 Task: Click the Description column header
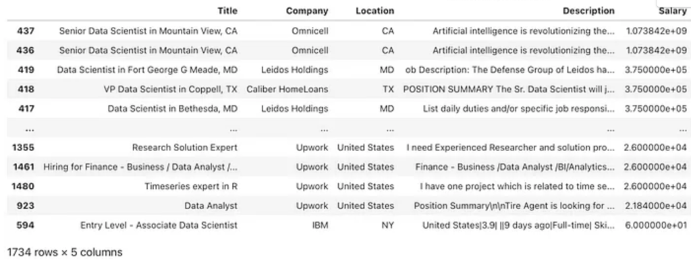pos(588,11)
